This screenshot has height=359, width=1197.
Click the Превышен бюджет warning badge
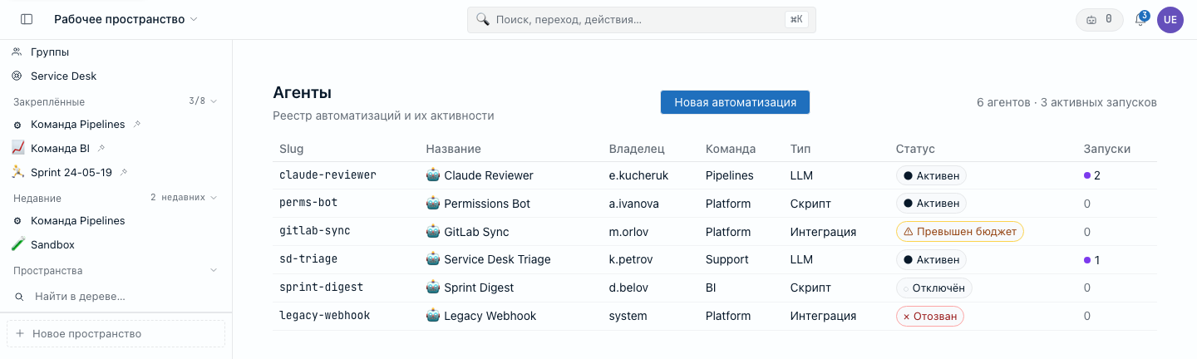point(959,232)
